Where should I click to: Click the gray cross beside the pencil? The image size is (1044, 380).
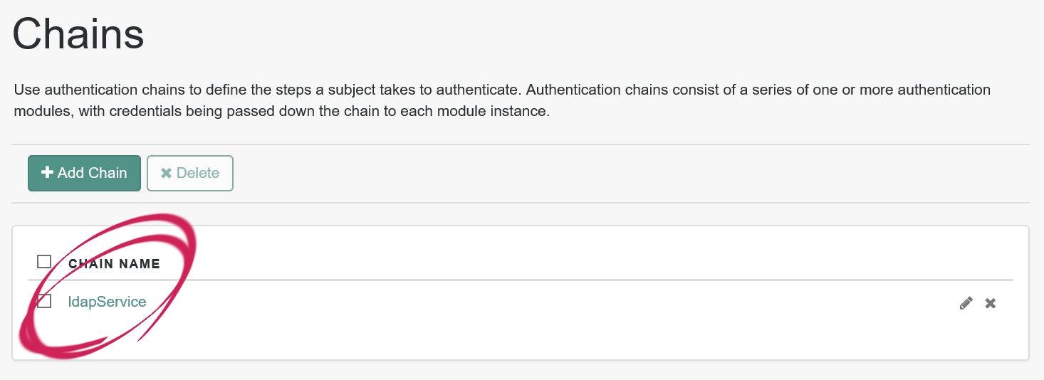(x=990, y=303)
